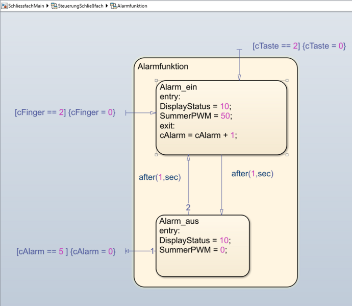This screenshot has height=306, width=352.
Task: Click bottom-right resize handle of Alarm_ein
Action: [x=287, y=155]
